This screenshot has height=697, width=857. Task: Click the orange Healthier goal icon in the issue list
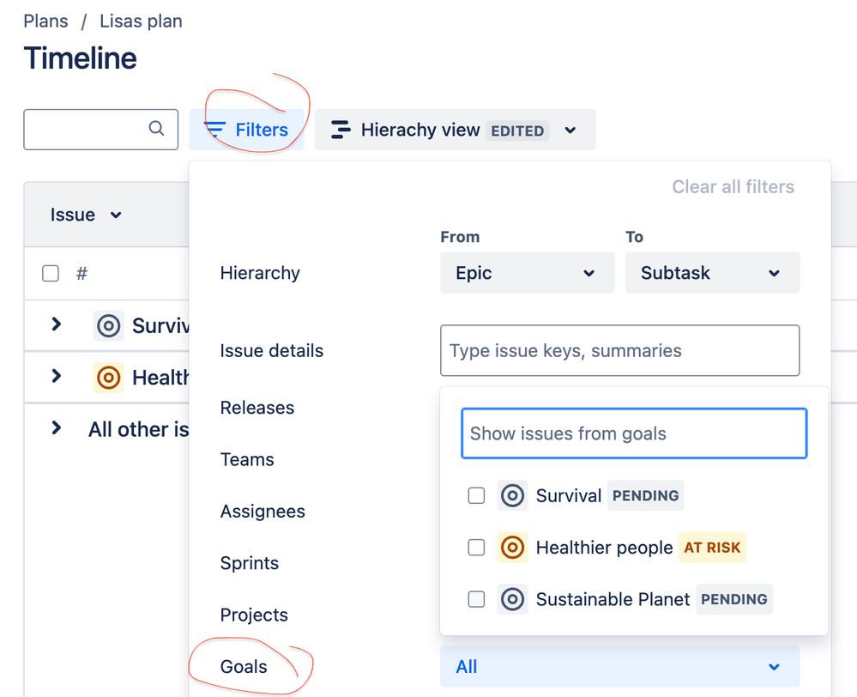108,378
